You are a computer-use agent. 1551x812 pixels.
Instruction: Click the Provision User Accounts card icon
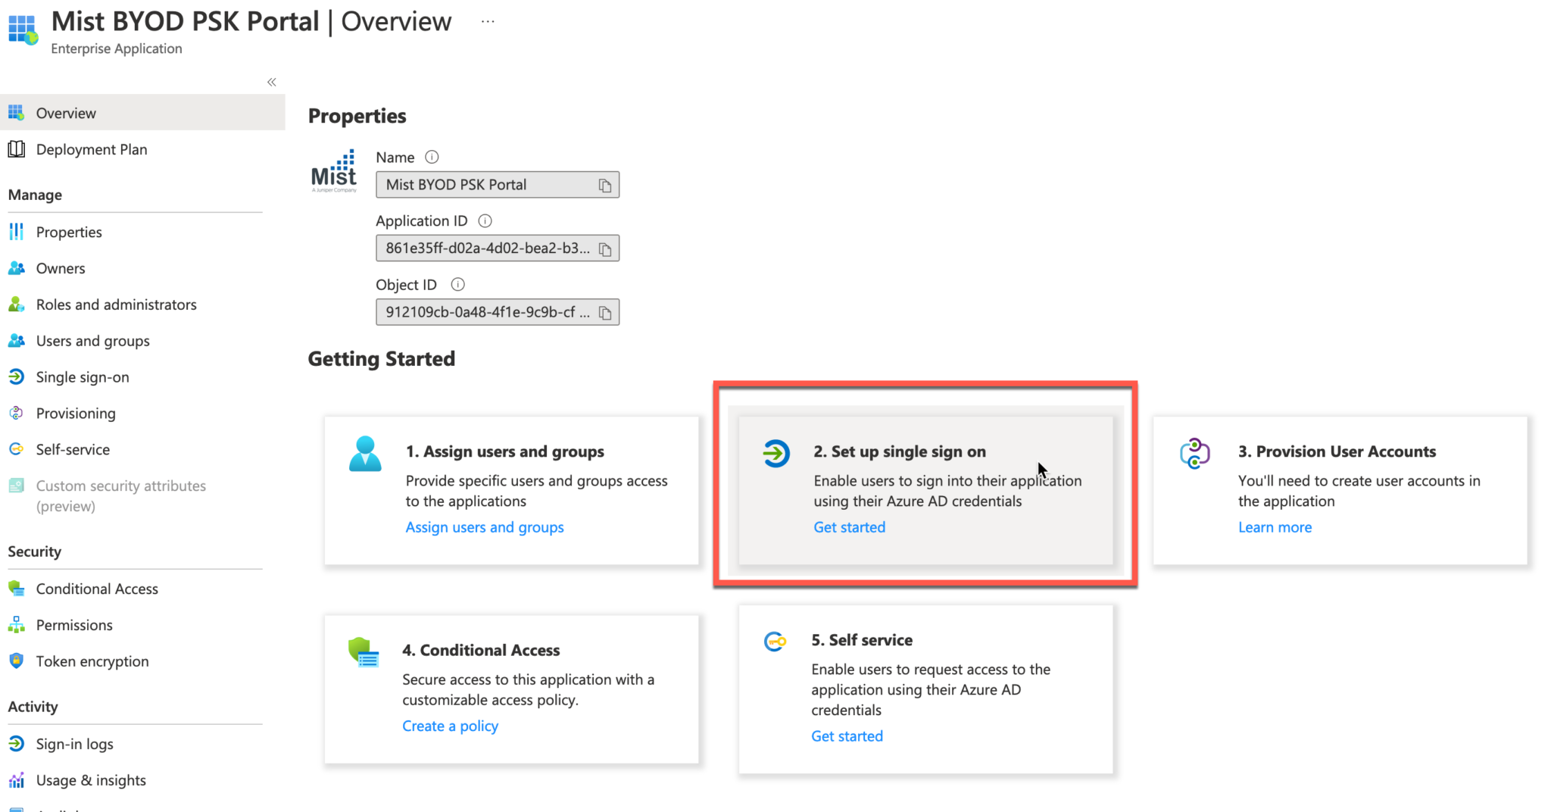point(1194,454)
